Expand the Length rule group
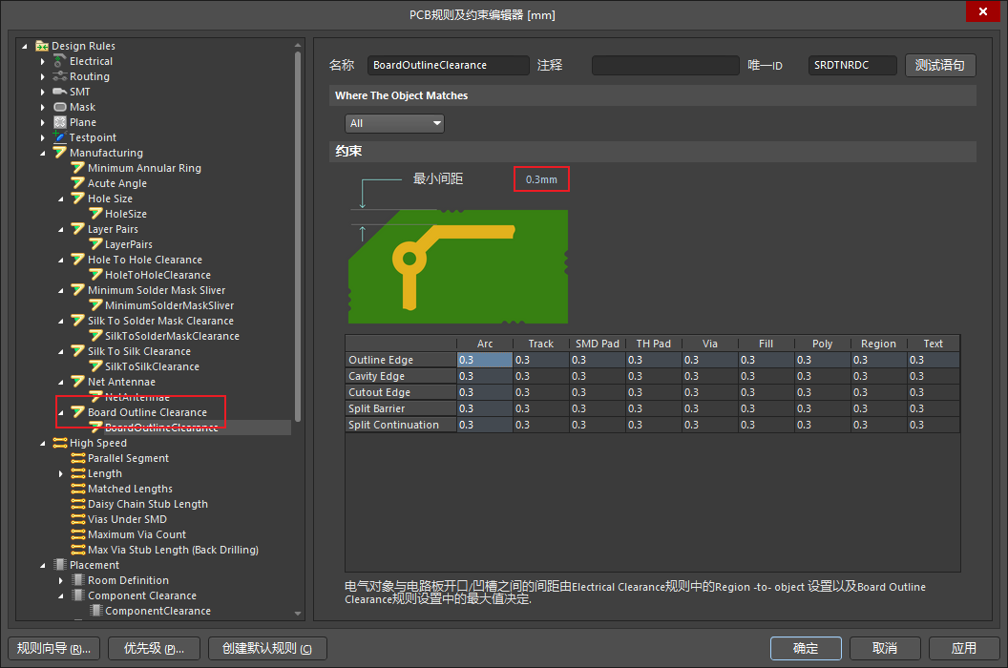 60,474
